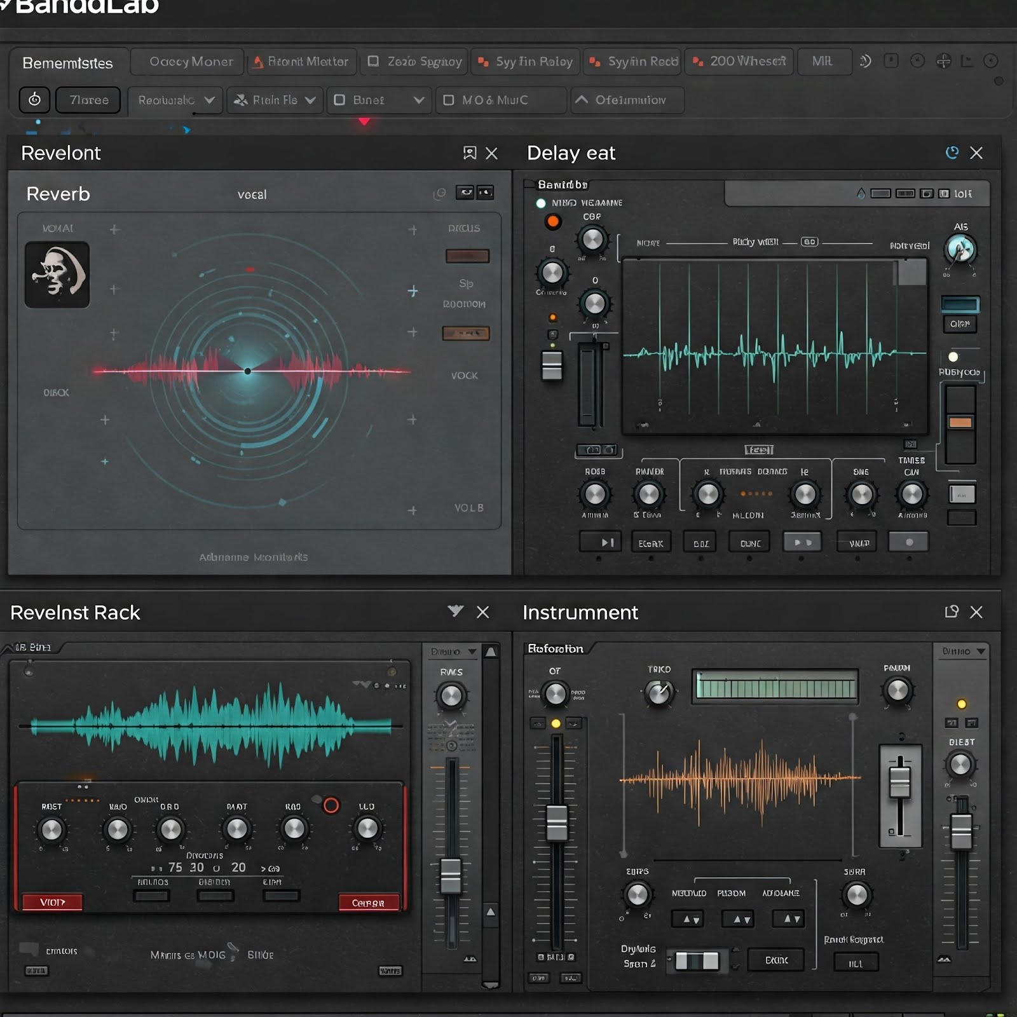Click the record dot button in Delay panel

(909, 542)
